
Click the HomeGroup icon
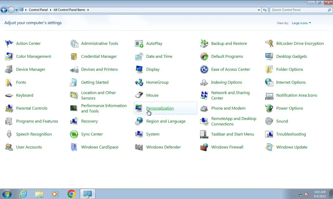(139, 82)
